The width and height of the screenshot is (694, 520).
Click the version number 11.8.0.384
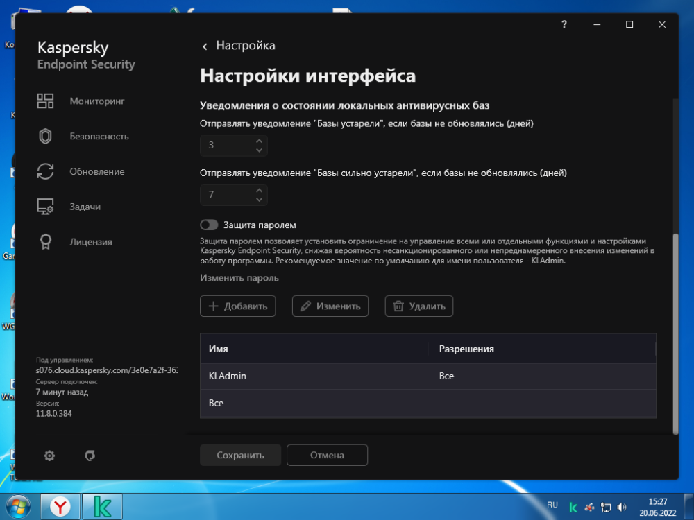pos(54,413)
